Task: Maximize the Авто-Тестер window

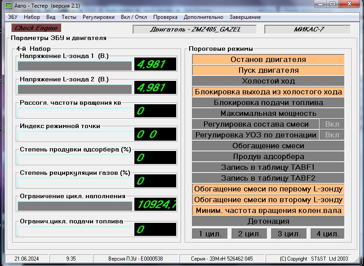Action: click(333, 4)
